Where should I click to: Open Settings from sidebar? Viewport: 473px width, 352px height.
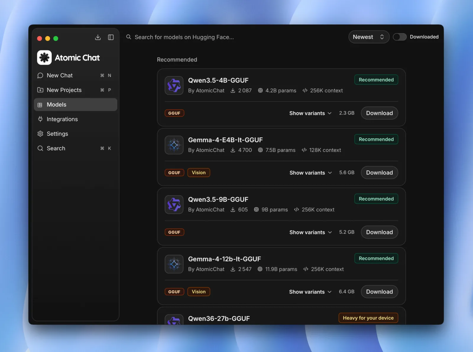coord(76,134)
